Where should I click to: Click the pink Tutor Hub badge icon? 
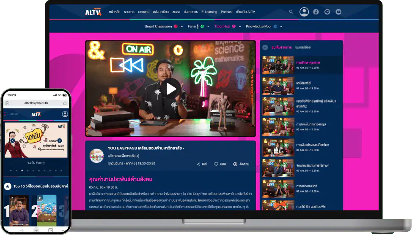234,27
